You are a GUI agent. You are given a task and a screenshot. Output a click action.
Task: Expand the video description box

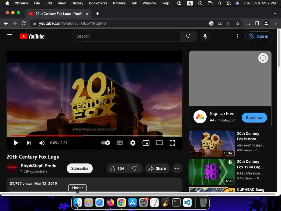tap(94, 185)
